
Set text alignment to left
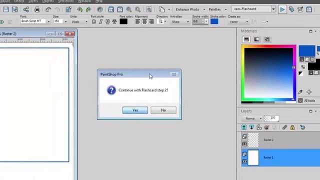(138, 21)
